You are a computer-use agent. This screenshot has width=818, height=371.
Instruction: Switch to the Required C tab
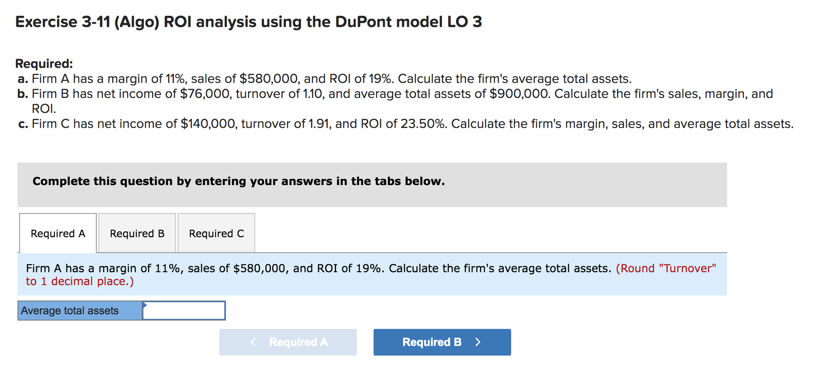216,233
